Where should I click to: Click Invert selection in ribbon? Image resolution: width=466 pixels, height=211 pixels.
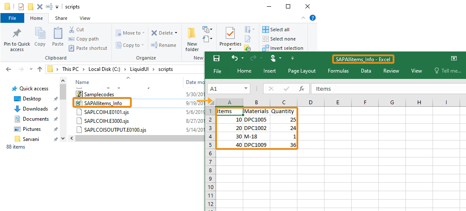283,48
